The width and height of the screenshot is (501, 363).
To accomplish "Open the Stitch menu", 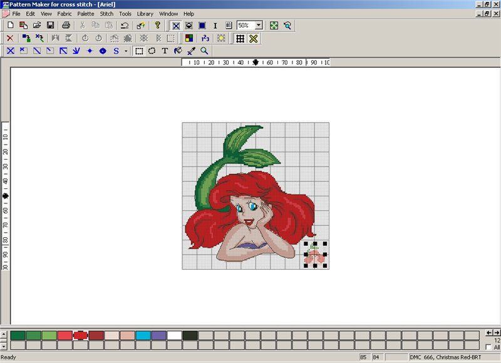I will click(x=106, y=14).
